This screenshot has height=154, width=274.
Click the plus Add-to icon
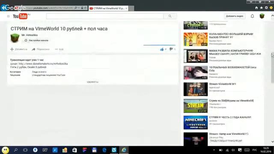tap(12, 49)
